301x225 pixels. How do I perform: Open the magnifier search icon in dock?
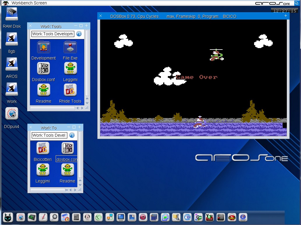tap(54, 217)
